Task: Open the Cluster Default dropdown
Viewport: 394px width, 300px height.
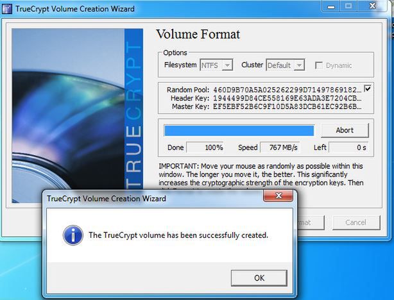Action: click(286, 65)
